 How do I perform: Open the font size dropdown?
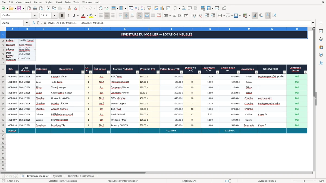pyautogui.click(x=54, y=16)
